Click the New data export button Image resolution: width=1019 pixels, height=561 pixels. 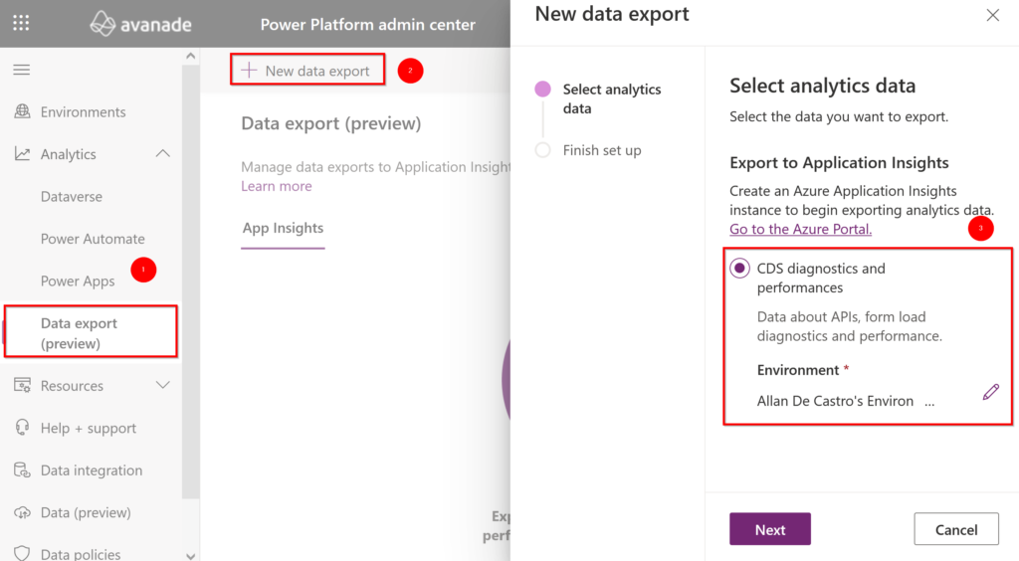pyautogui.click(x=307, y=70)
